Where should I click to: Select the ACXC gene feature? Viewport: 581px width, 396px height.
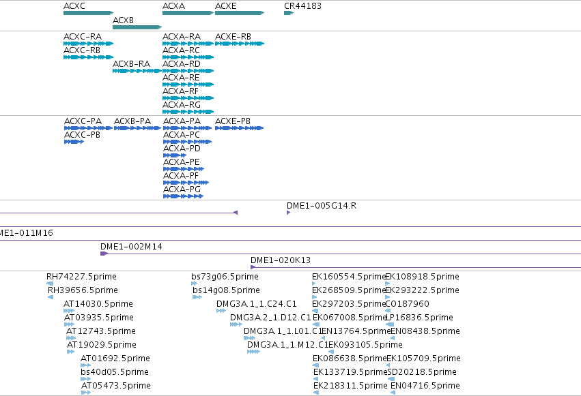(x=89, y=13)
